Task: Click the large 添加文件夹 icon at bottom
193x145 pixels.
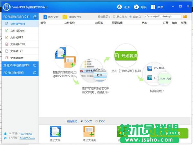Action: tap(89, 131)
